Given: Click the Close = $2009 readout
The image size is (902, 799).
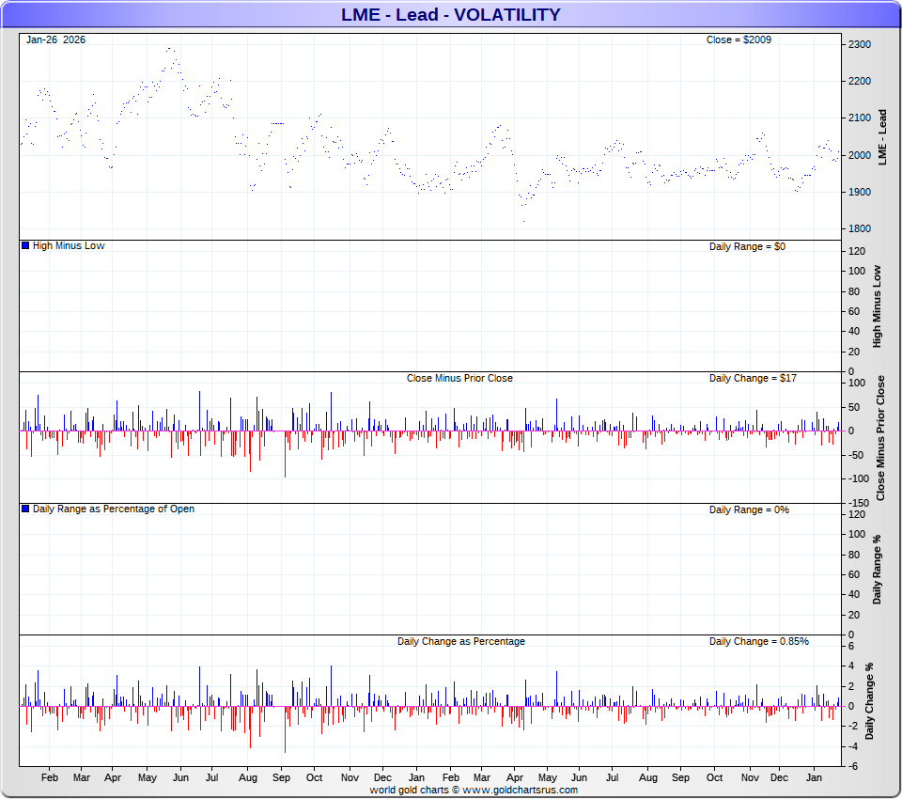Looking at the screenshot, I should pyautogui.click(x=739, y=39).
